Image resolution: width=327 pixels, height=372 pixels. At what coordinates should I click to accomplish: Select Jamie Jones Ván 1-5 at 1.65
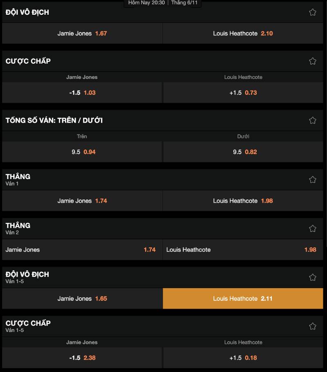(x=82, y=298)
